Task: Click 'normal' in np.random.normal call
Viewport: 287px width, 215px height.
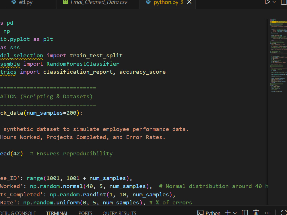Action: (73, 186)
